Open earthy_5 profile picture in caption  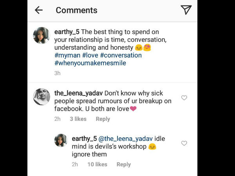42,36
